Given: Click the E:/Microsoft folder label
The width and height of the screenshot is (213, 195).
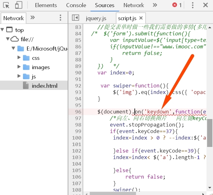Looking at the screenshot, I should (x=47, y=49).
